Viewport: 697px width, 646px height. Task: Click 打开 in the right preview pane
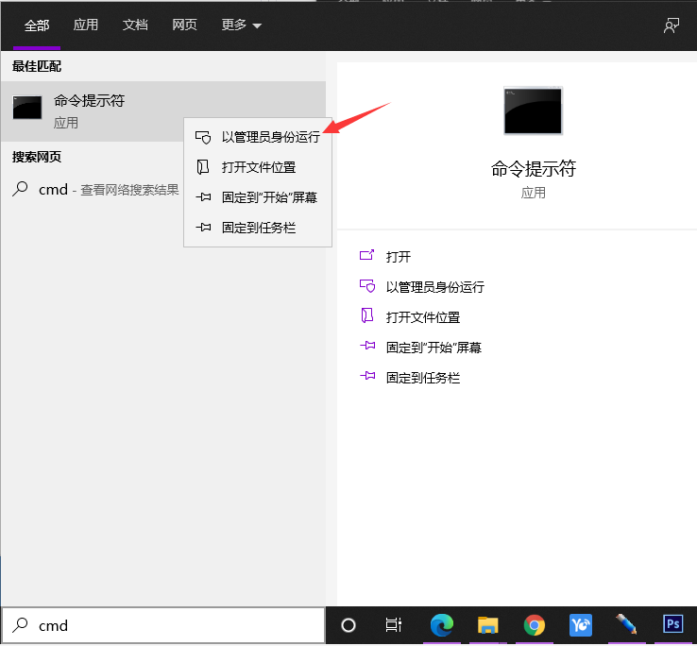tap(398, 257)
